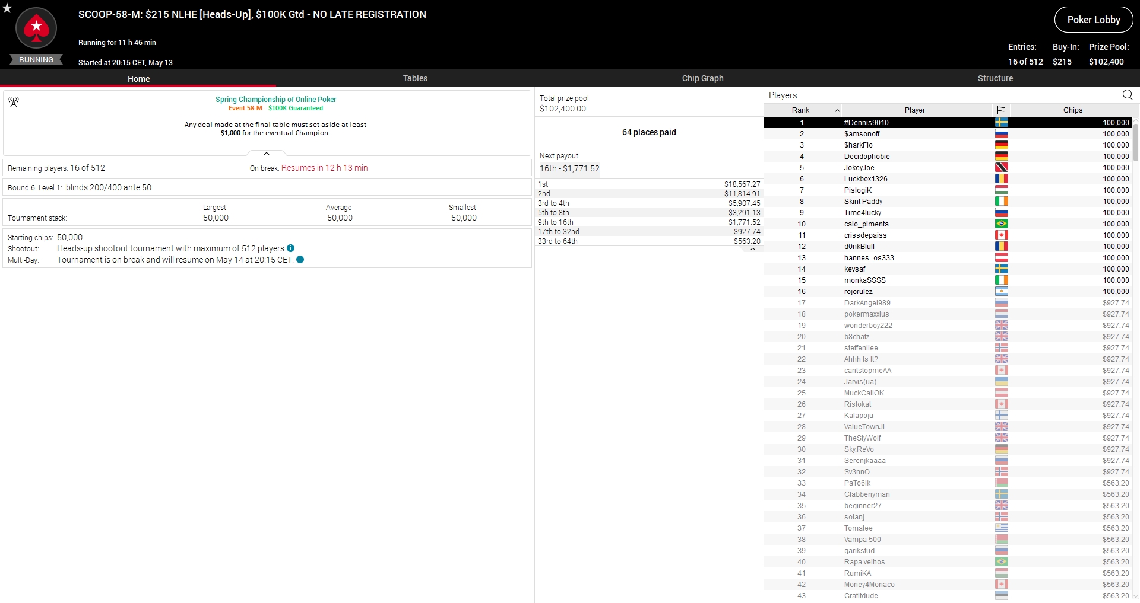Click flag beside $amsonoff
The image size is (1140, 603).
[x=1002, y=134]
